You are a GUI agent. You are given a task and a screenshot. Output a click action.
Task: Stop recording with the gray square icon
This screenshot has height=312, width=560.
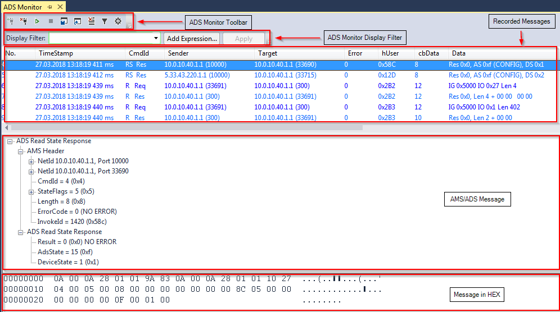pos(51,21)
